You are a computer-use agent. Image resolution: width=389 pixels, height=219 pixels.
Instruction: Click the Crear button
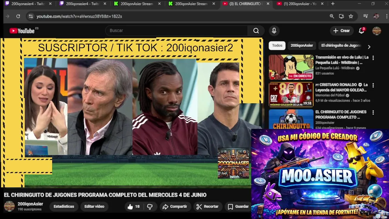click(342, 31)
